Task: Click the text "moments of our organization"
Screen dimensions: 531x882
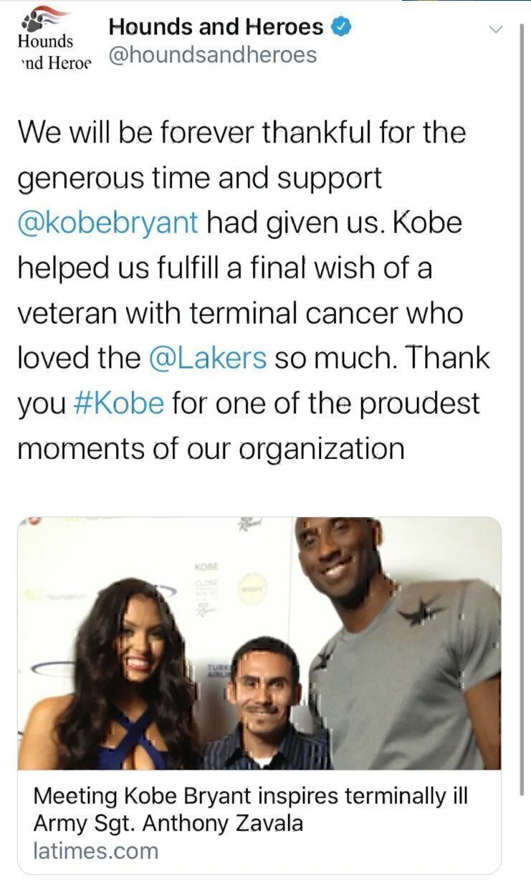Action: (211, 448)
